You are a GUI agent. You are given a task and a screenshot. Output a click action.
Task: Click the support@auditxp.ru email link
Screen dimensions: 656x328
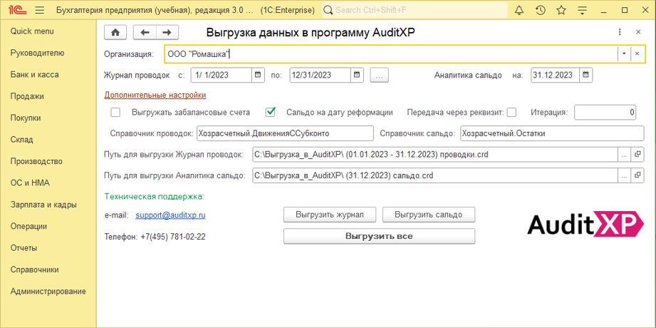coord(170,215)
